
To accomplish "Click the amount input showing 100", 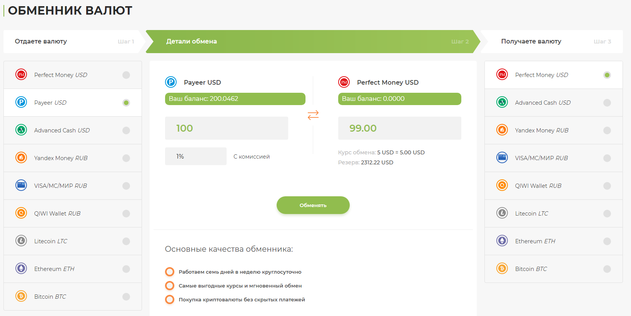I will (226, 128).
